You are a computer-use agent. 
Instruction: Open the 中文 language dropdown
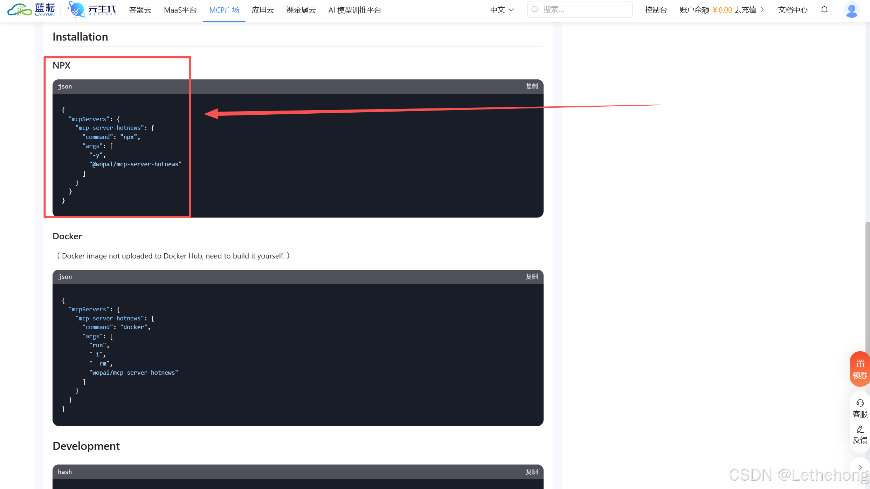click(502, 10)
